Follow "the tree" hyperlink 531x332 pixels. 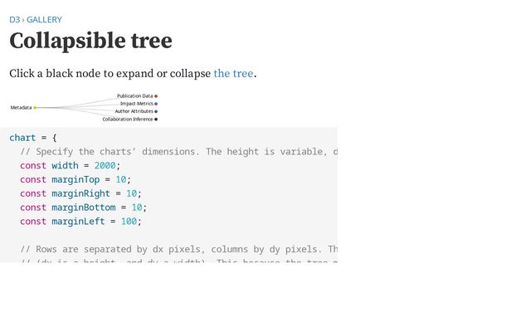[x=233, y=73]
